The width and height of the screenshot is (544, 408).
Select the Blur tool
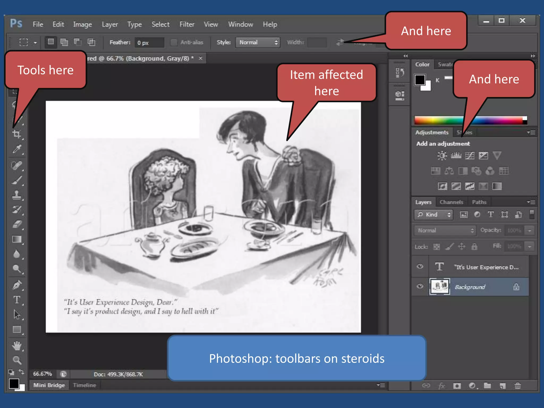coord(17,254)
